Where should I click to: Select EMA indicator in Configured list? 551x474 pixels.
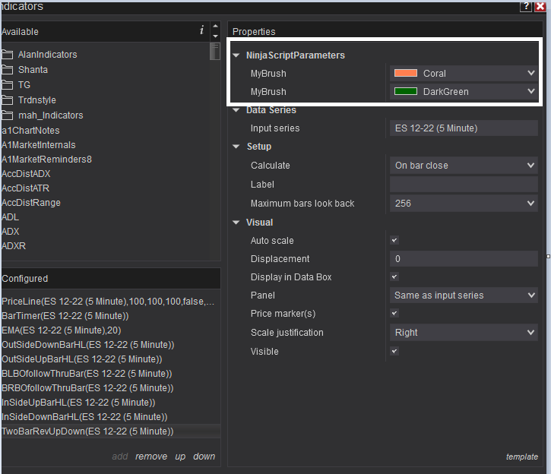pos(62,330)
